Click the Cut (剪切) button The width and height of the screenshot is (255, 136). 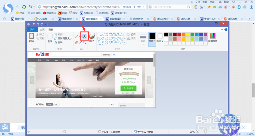click(40, 34)
